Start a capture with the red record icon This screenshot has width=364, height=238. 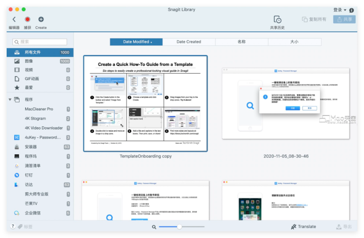(x=27, y=19)
